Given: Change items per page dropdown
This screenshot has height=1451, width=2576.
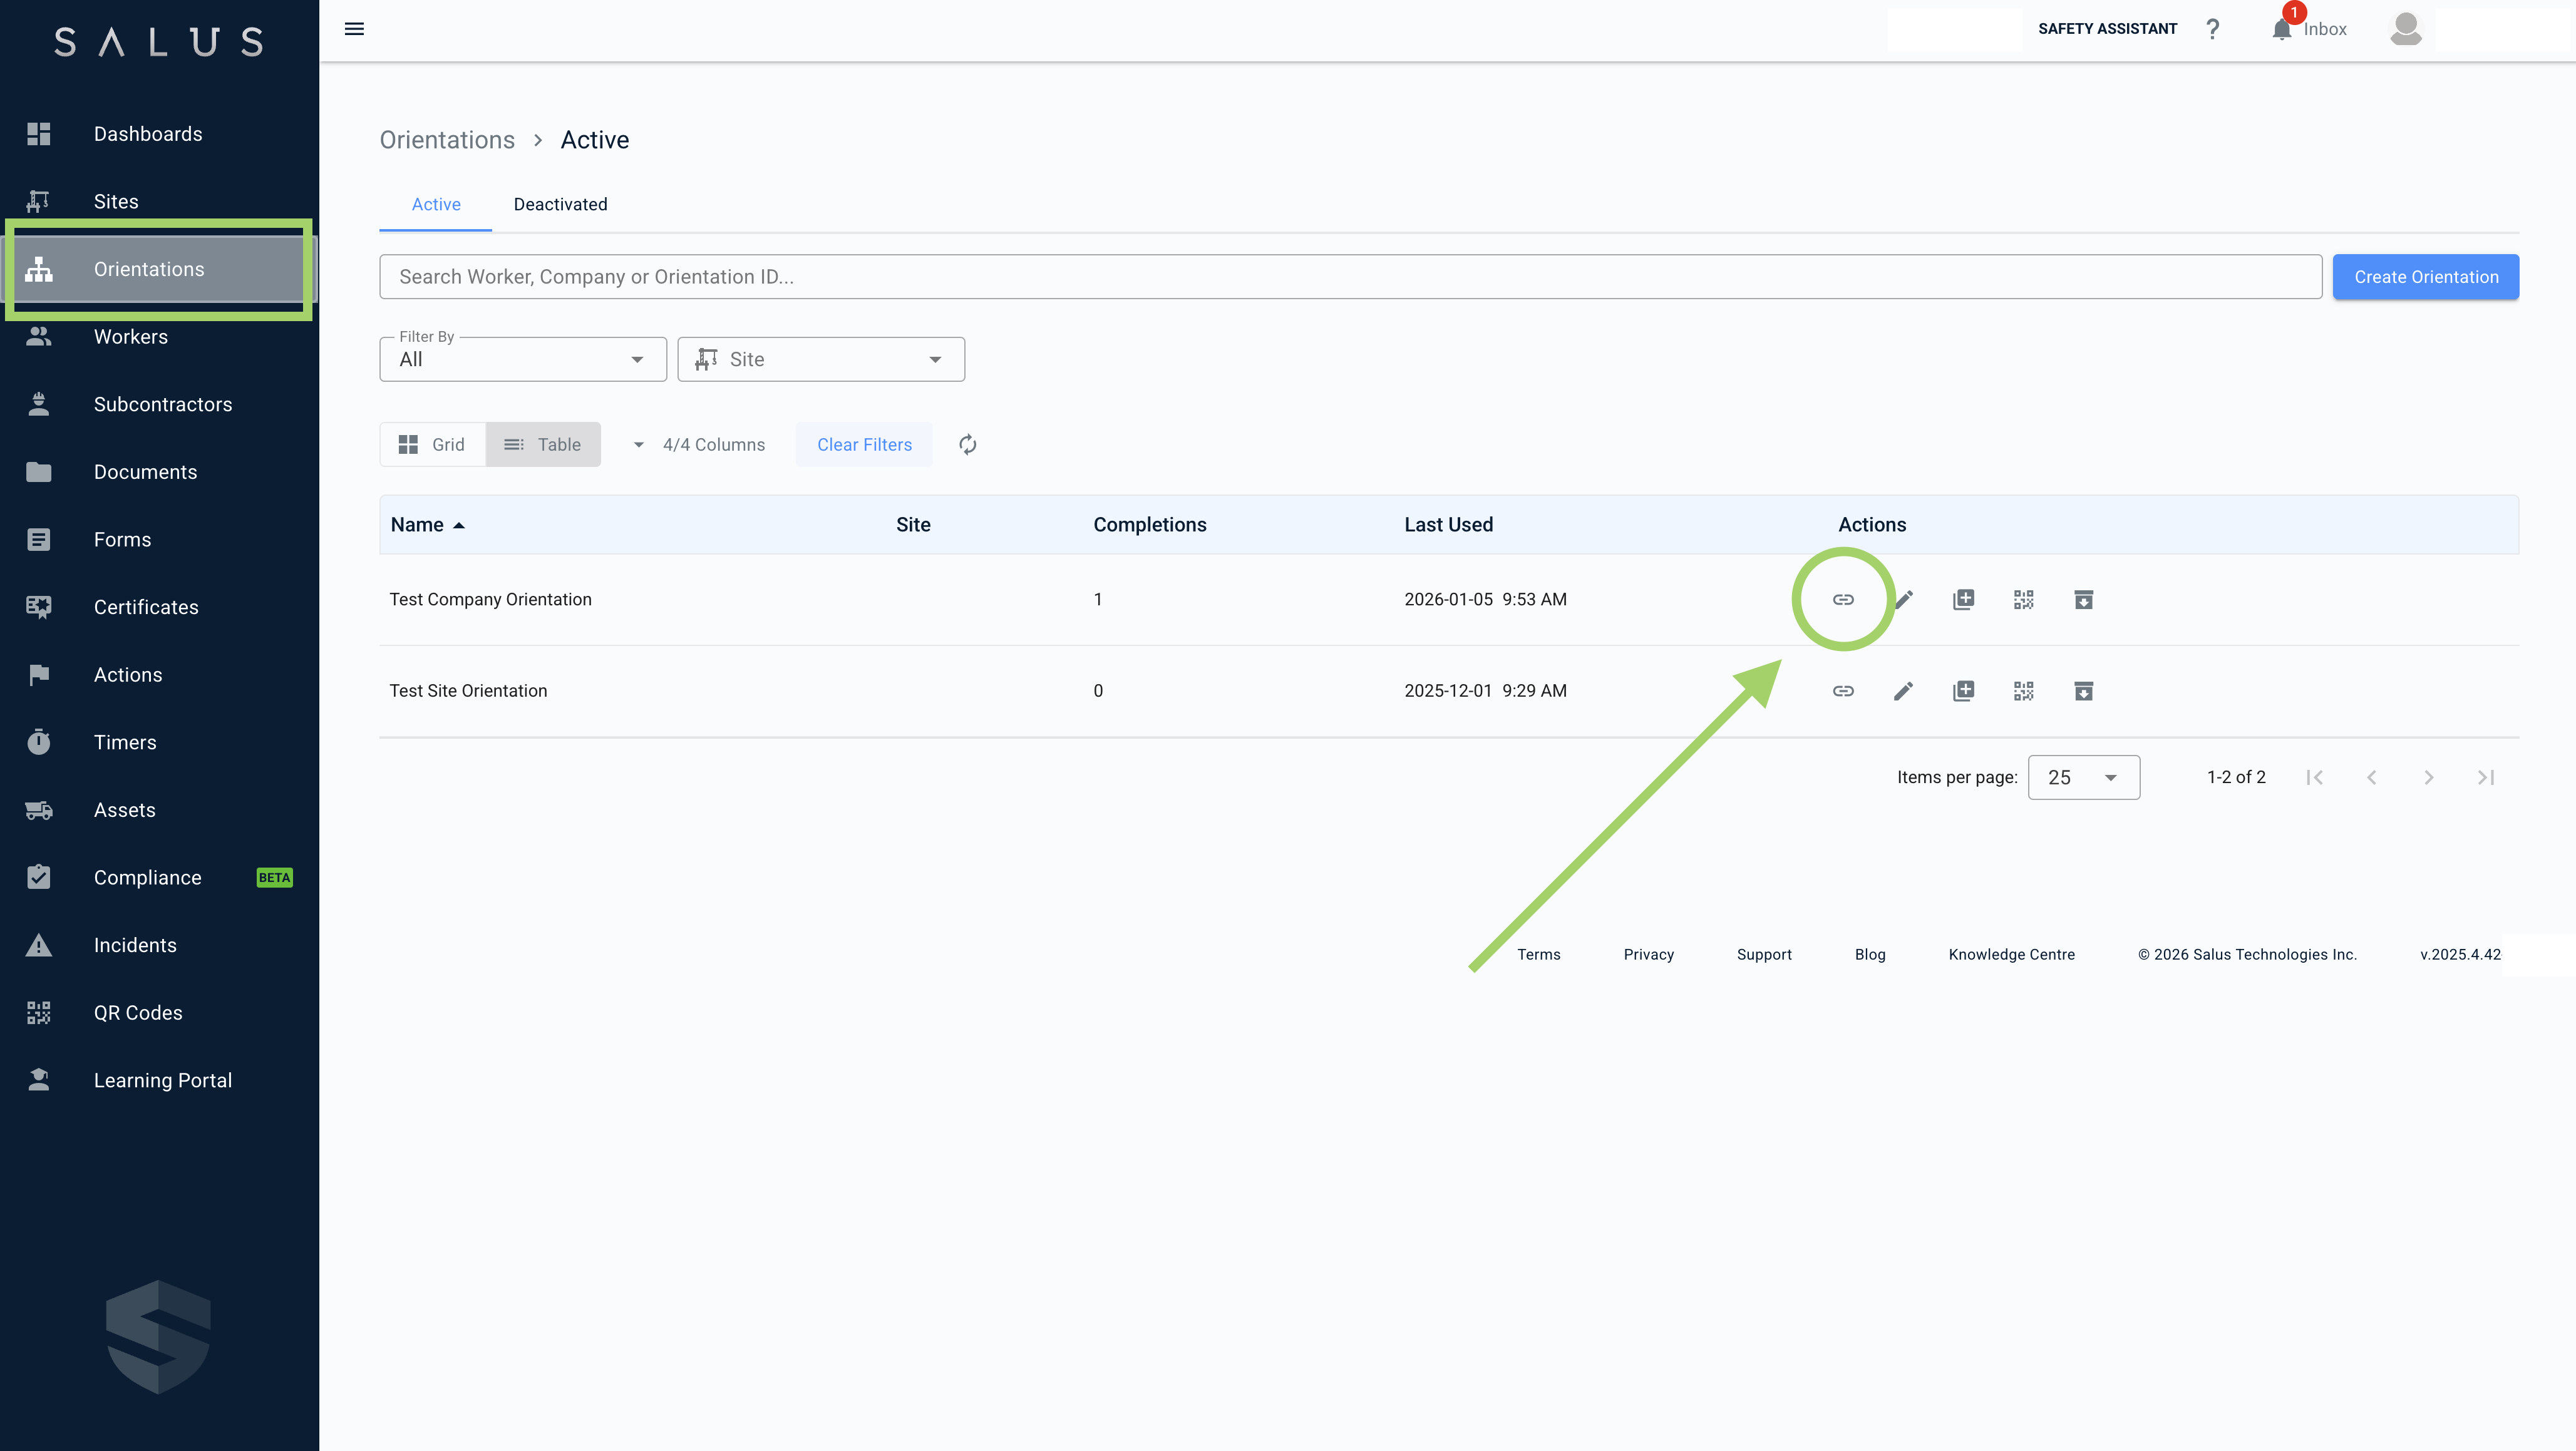Looking at the screenshot, I should [x=2083, y=777].
